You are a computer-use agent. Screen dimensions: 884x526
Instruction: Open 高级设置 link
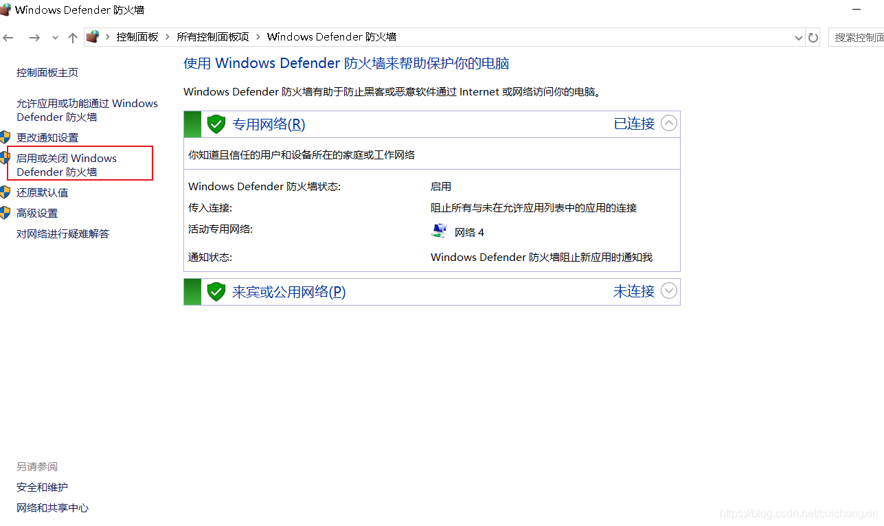tap(37, 213)
